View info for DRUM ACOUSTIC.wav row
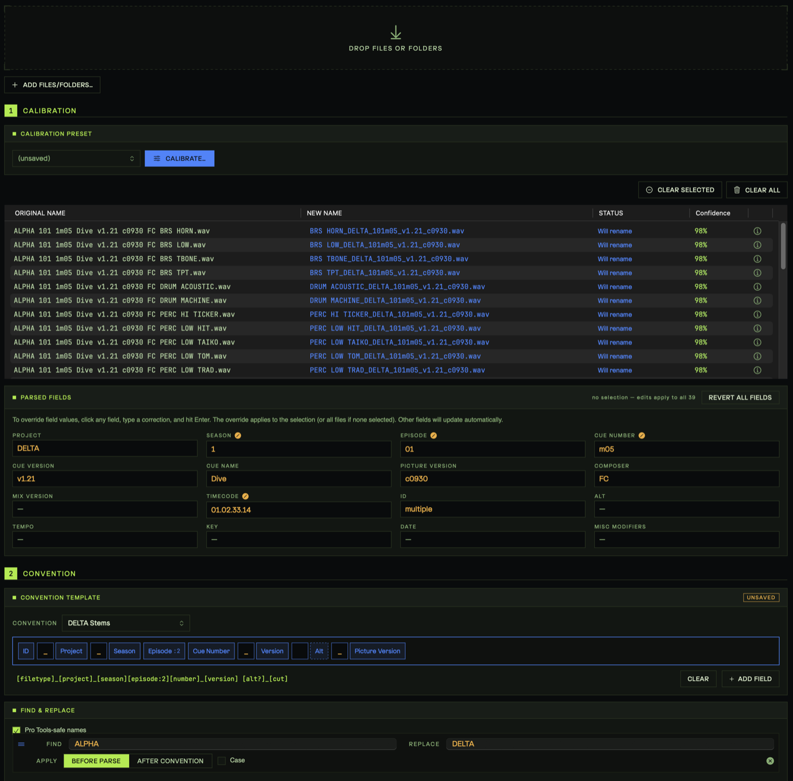Image resolution: width=793 pixels, height=781 pixels. [757, 287]
